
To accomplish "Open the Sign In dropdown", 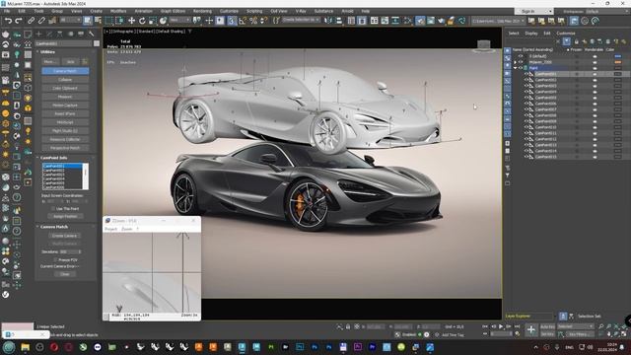I will coord(533,11).
